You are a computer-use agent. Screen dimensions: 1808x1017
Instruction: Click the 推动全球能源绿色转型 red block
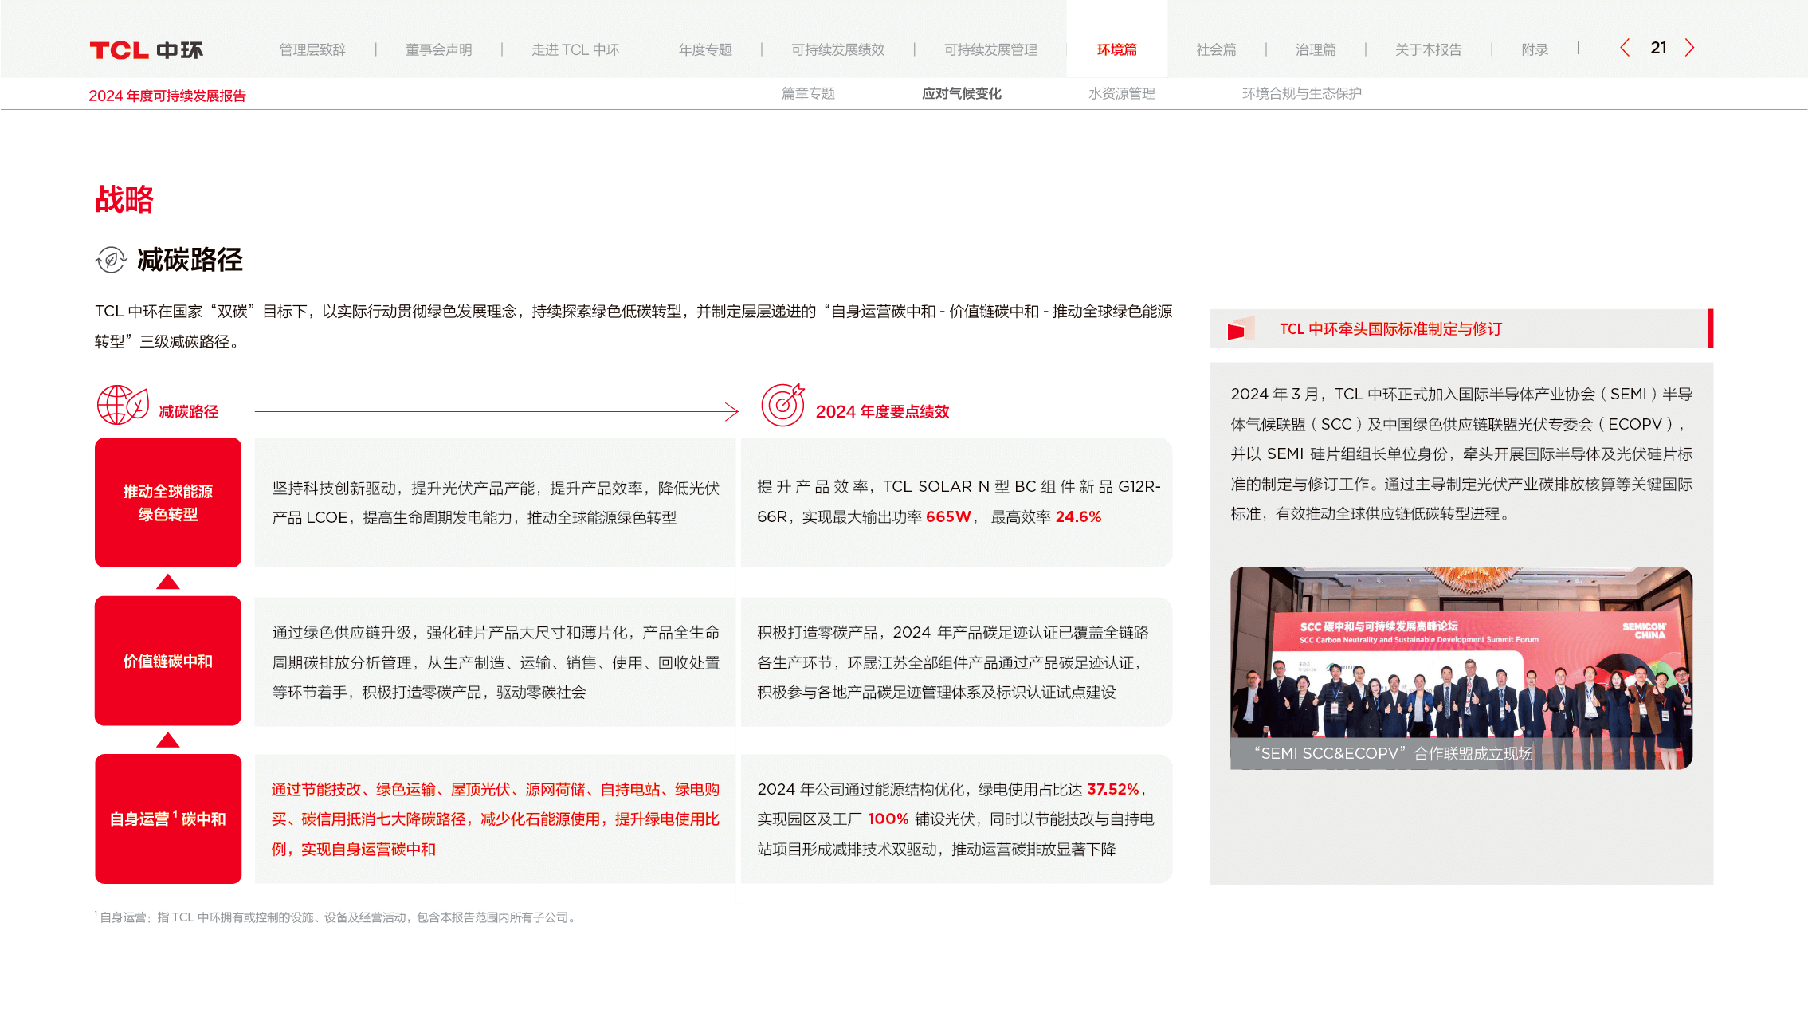pyautogui.click(x=167, y=502)
